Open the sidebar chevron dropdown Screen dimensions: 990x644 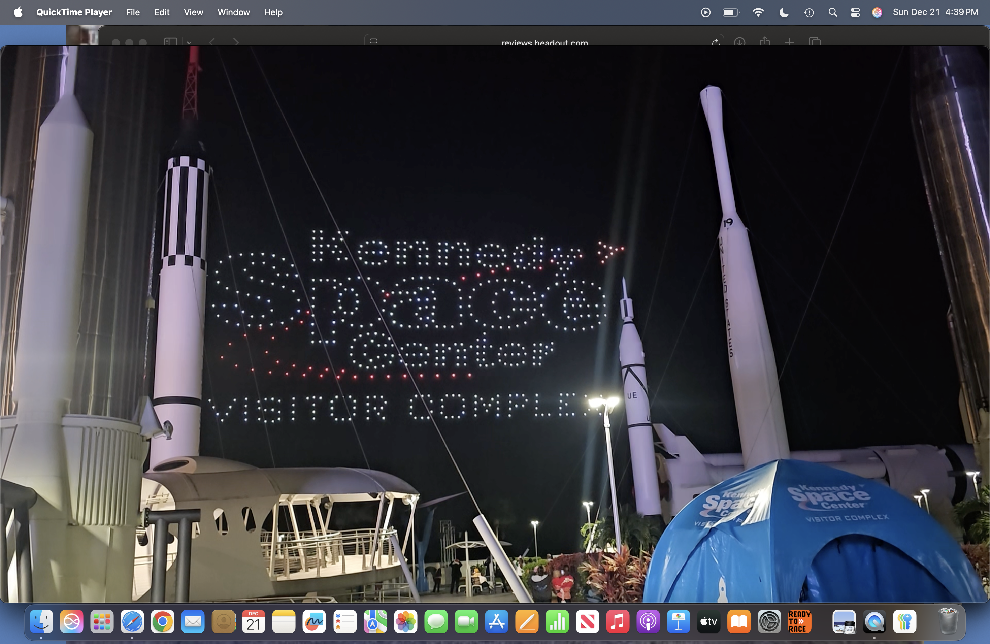189,43
